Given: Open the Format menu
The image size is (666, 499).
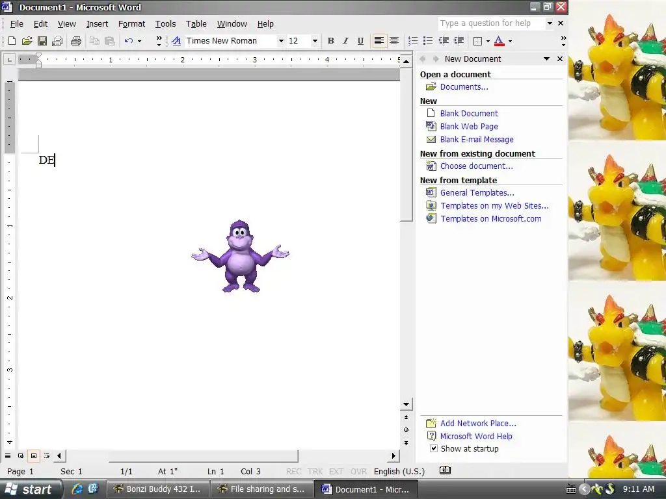Looking at the screenshot, I should (x=131, y=24).
